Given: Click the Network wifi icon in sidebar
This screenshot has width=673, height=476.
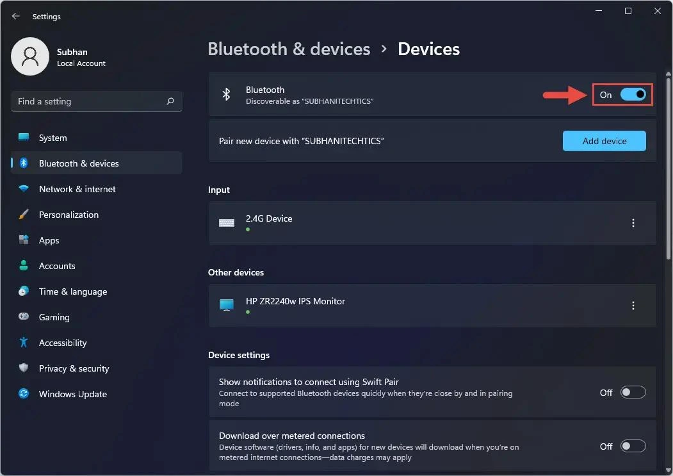Looking at the screenshot, I should 24,188.
